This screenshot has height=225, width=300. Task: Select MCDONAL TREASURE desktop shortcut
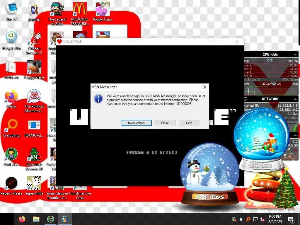click(80, 13)
